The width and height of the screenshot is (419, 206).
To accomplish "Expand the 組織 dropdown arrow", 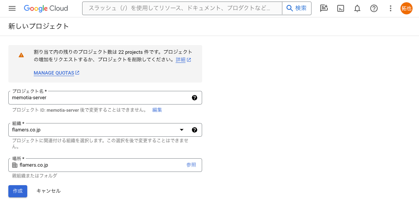I will [182, 130].
